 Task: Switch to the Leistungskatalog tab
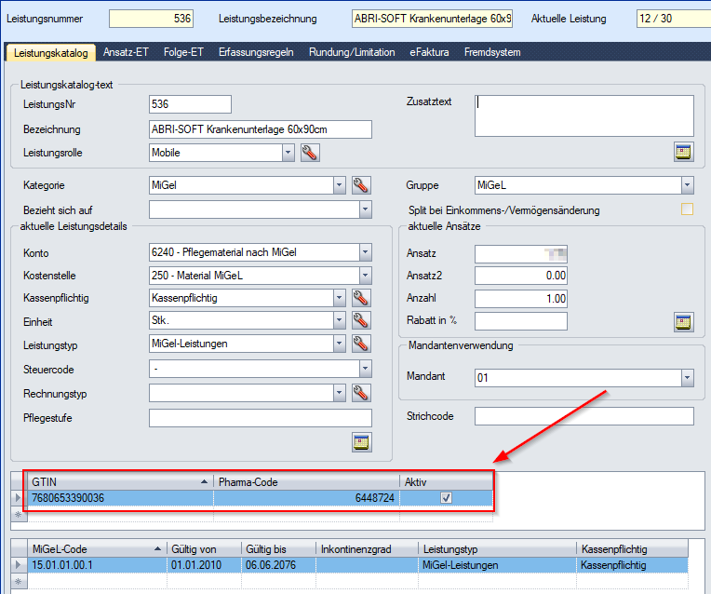(x=51, y=53)
